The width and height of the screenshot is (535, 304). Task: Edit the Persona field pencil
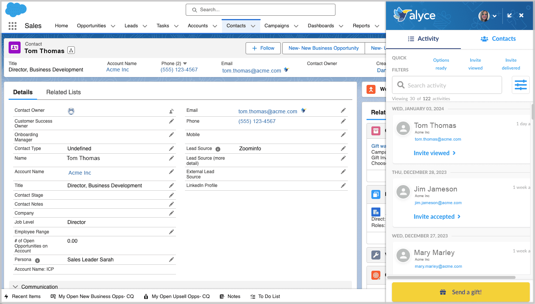point(171,260)
